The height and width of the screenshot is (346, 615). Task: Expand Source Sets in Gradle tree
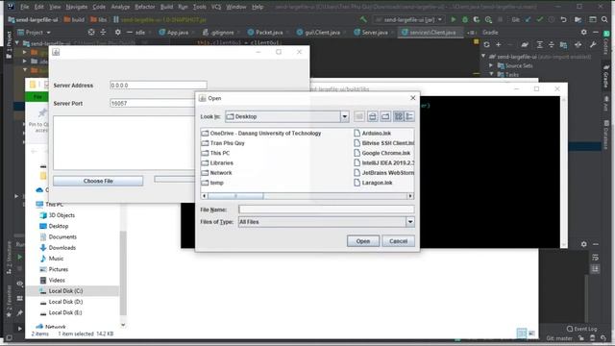click(x=491, y=65)
